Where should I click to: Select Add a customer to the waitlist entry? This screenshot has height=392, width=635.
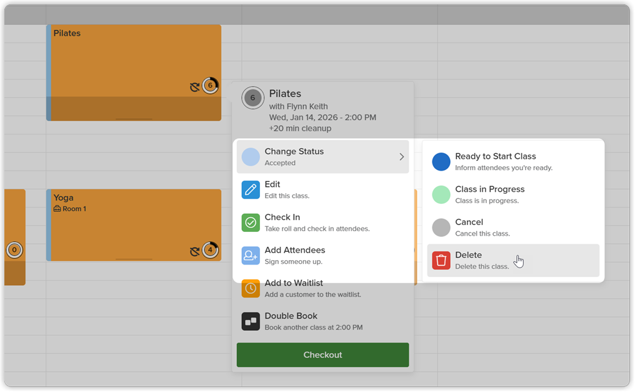click(322, 288)
